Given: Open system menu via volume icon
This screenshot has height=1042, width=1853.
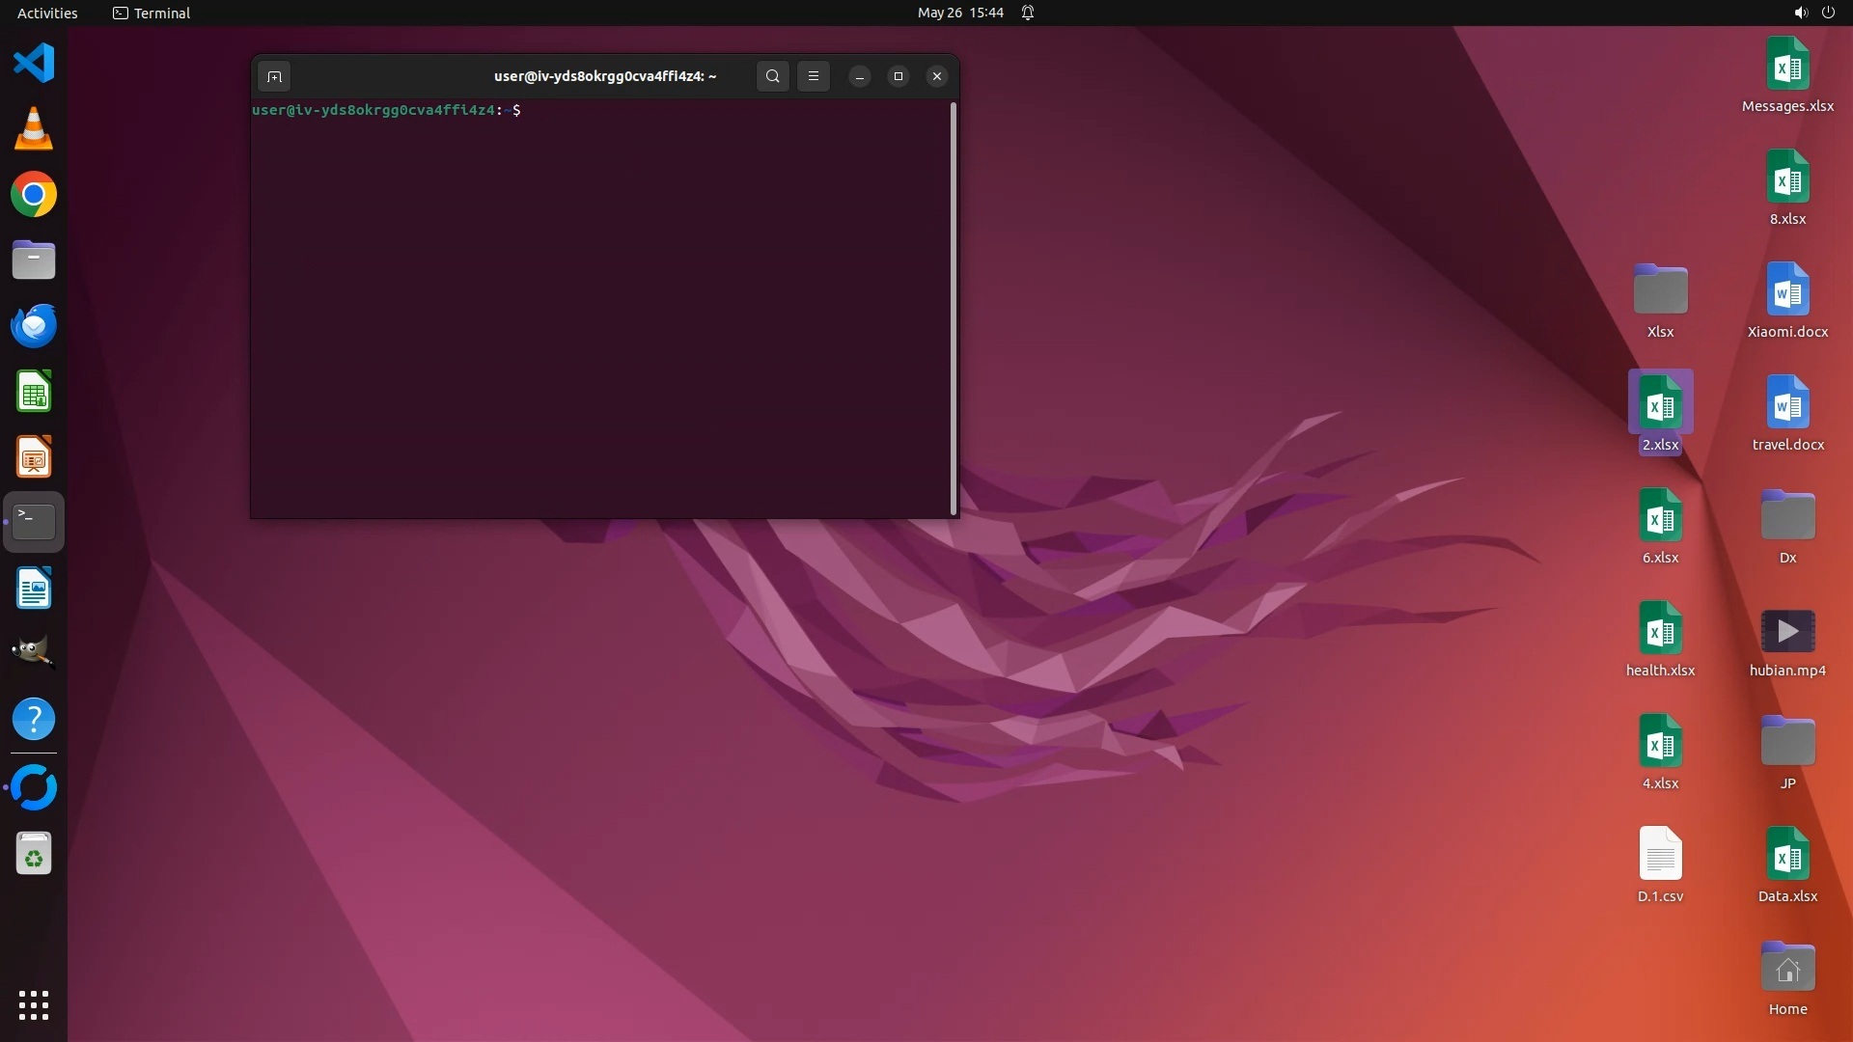Looking at the screenshot, I should click(1800, 13).
